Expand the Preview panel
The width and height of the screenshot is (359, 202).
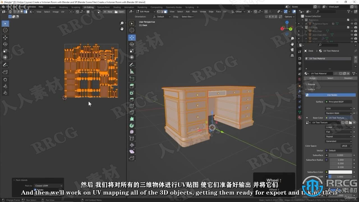click(x=311, y=84)
